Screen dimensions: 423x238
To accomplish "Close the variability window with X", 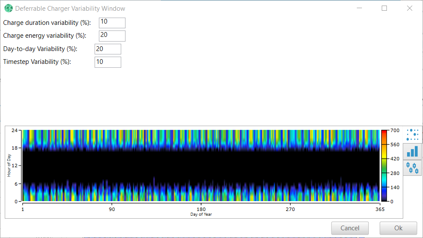I will click(x=410, y=8).
